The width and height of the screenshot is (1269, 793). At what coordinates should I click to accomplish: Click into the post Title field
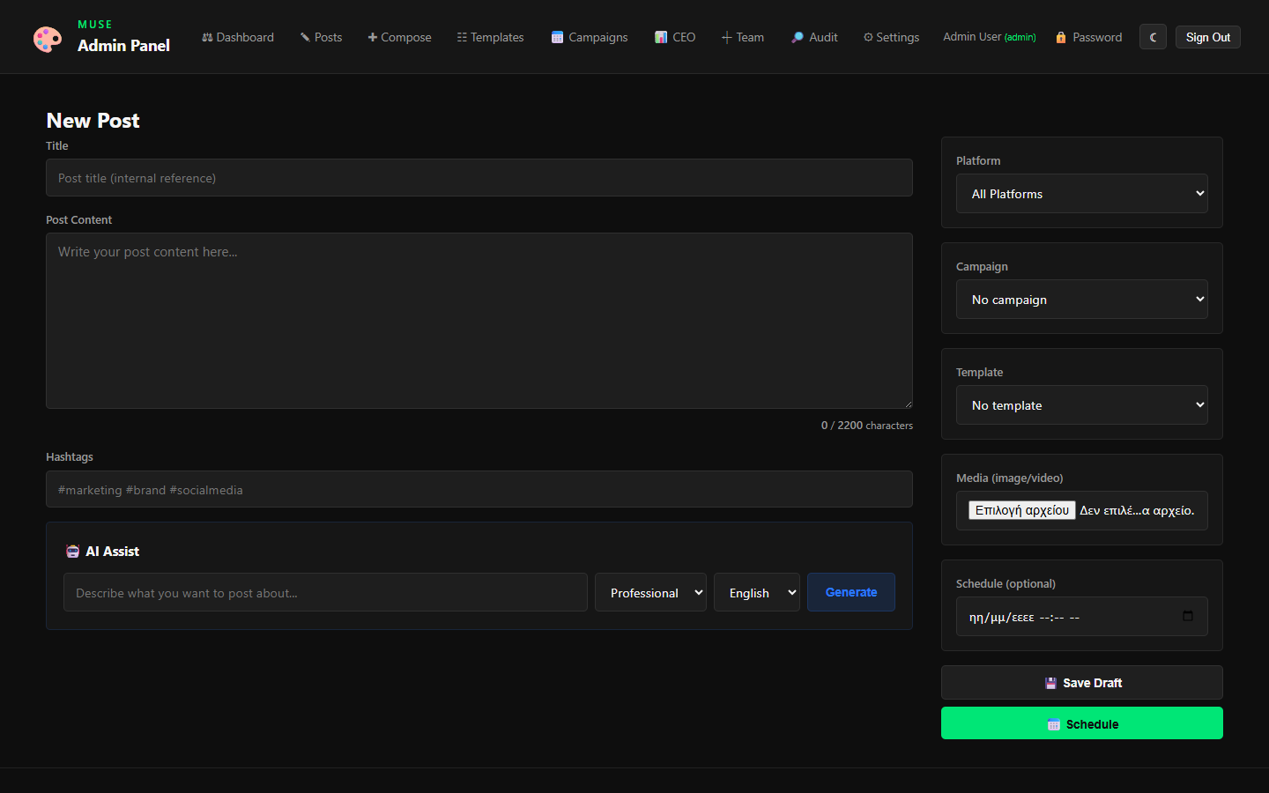point(479,178)
